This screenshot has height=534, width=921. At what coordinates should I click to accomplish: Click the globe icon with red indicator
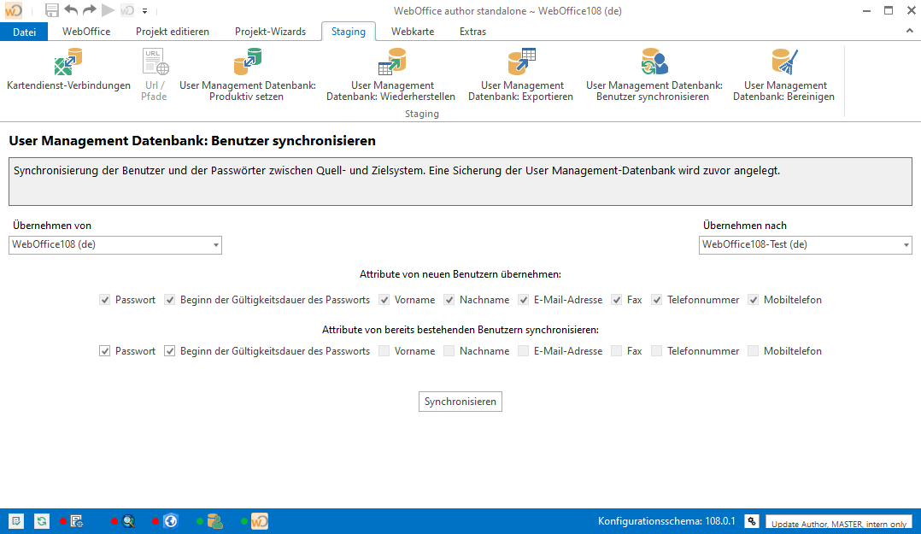[170, 520]
